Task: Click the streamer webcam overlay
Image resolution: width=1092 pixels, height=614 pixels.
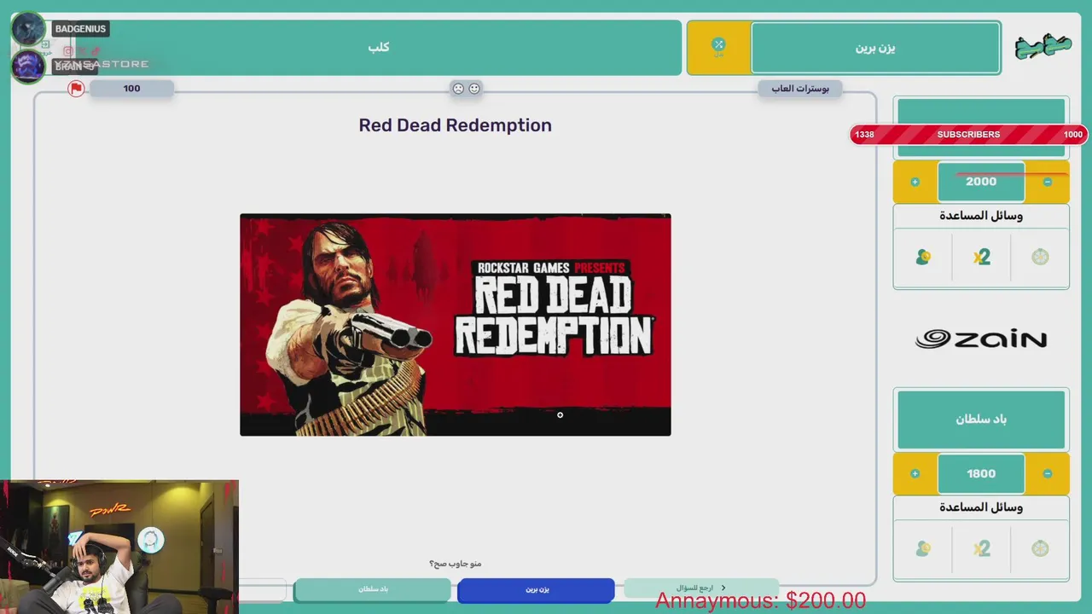Action: click(x=119, y=547)
